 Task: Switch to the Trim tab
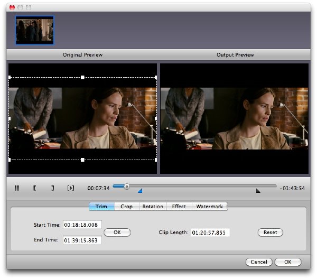point(101,207)
